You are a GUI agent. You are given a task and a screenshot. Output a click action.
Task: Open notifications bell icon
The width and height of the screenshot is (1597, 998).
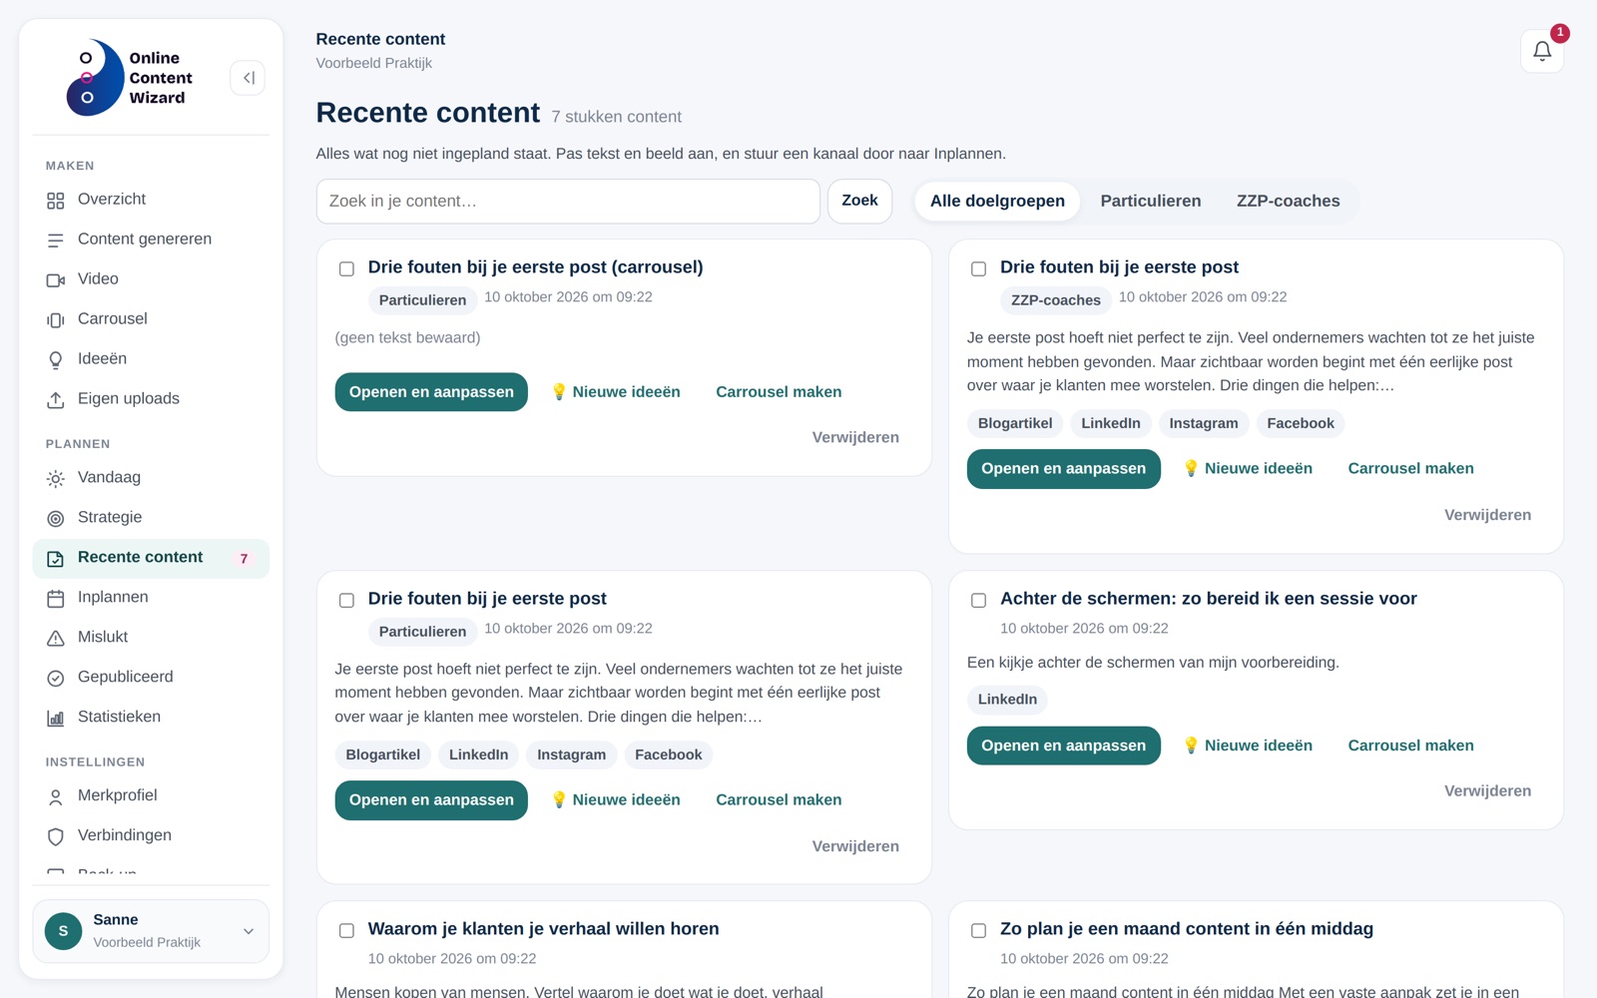(x=1541, y=51)
